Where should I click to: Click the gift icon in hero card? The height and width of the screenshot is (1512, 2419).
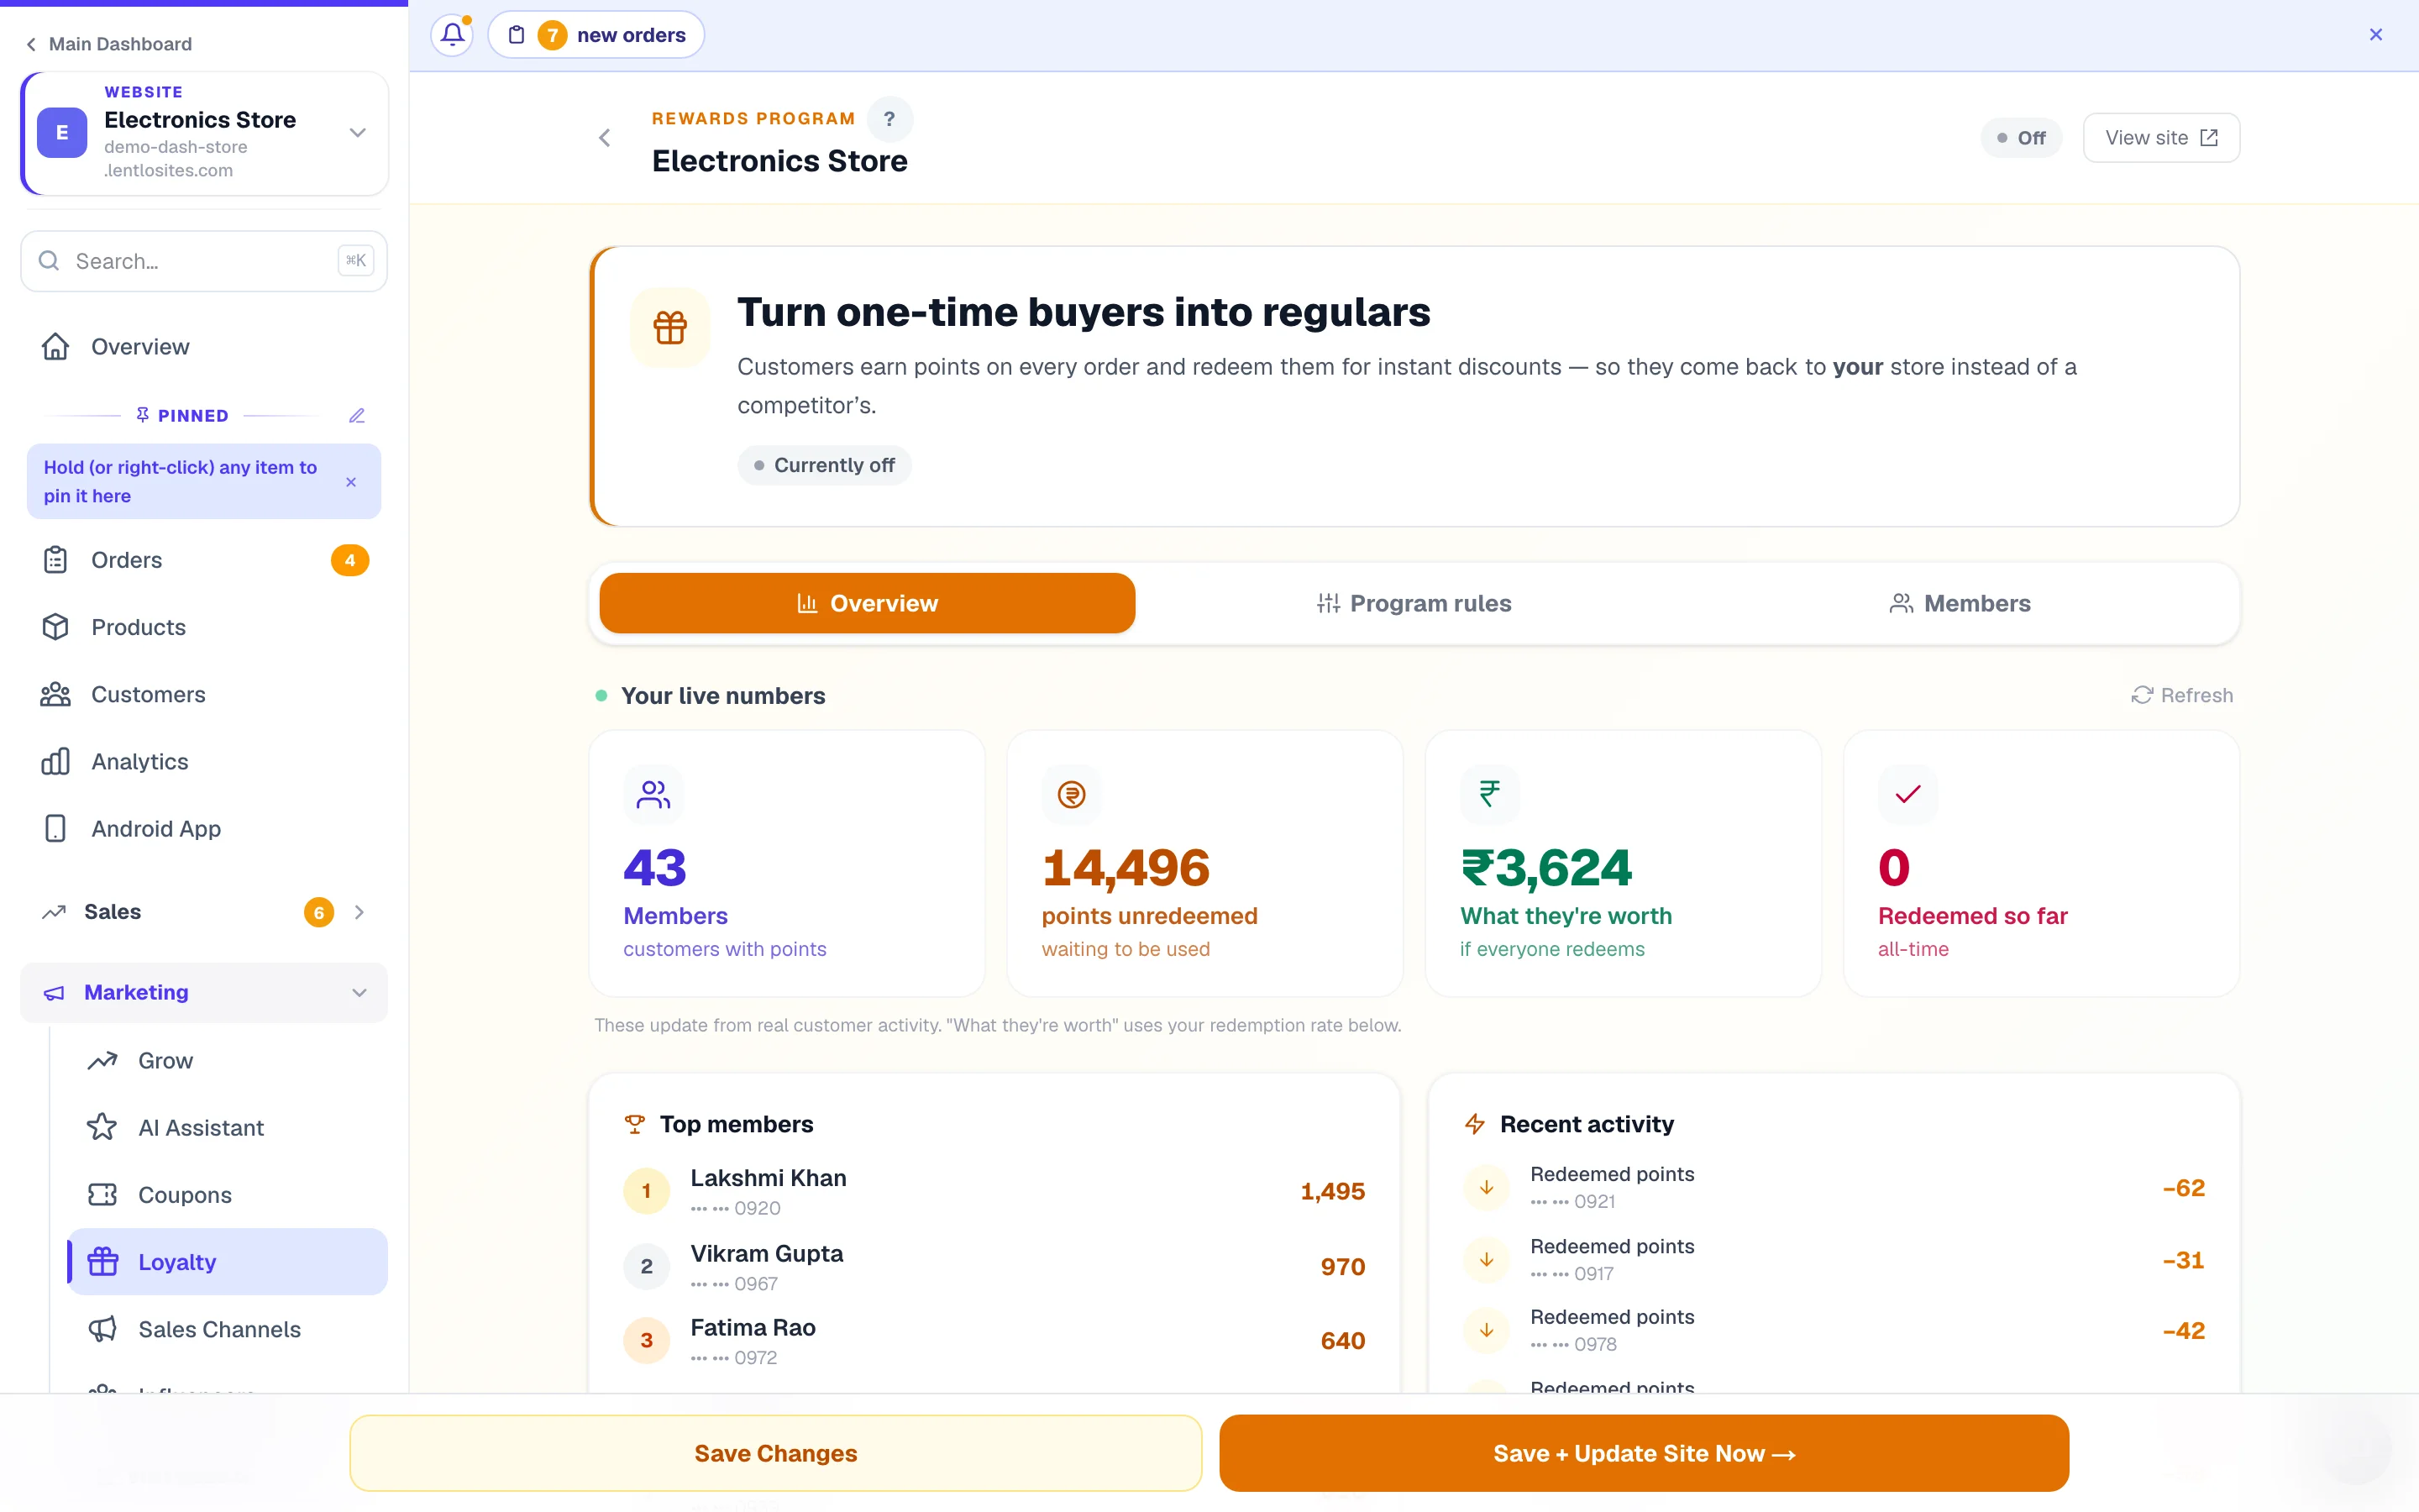(x=669, y=328)
